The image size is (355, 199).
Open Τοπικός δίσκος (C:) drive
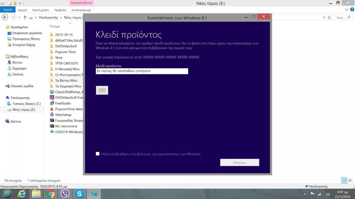[27, 103]
